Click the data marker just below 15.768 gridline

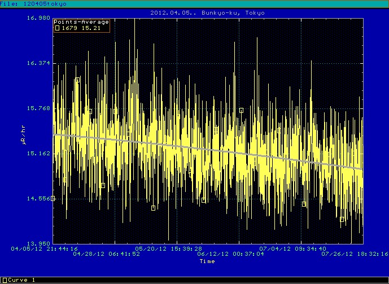click(90, 111)
